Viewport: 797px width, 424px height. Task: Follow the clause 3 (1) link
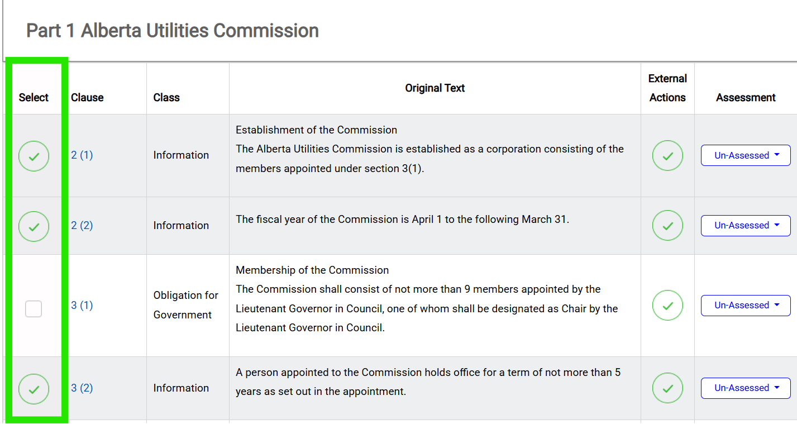[x=82, y=306]
